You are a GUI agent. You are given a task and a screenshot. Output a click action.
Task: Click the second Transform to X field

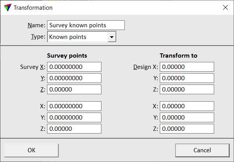pos(187,106)
